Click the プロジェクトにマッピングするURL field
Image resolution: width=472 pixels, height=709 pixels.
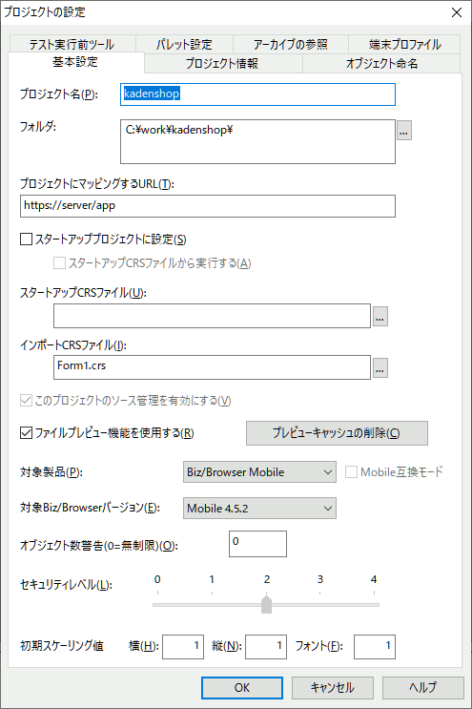(208, 206)
